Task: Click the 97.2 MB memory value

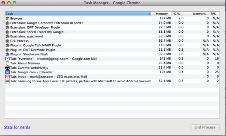Action: [x=165, y=54]
